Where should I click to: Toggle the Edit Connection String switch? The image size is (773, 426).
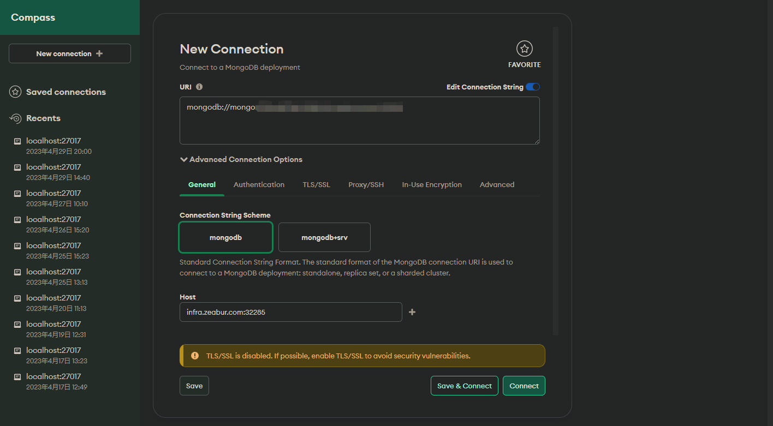pos(533,87)
